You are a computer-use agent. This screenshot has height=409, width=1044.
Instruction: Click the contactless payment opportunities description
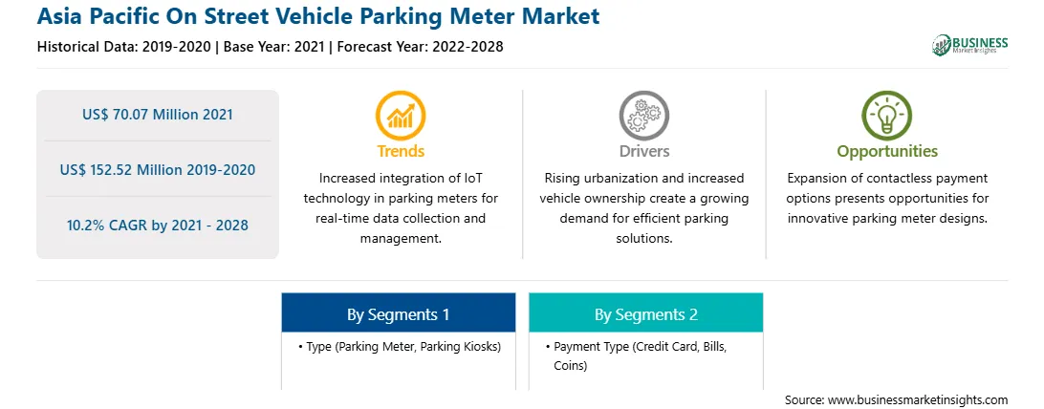887,198
